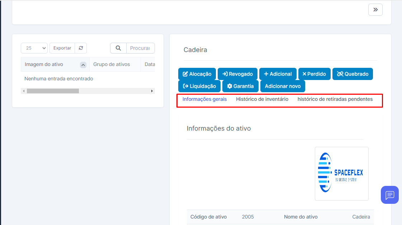Open the page size dropdown showing 25
Screen dimensions: 402x225
(x=34, y=48)
